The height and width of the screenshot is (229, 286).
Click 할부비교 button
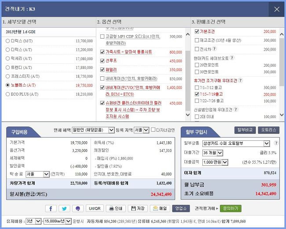point(245,130)
